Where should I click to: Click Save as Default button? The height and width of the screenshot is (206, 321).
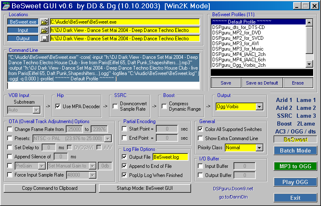coord(262,83)
